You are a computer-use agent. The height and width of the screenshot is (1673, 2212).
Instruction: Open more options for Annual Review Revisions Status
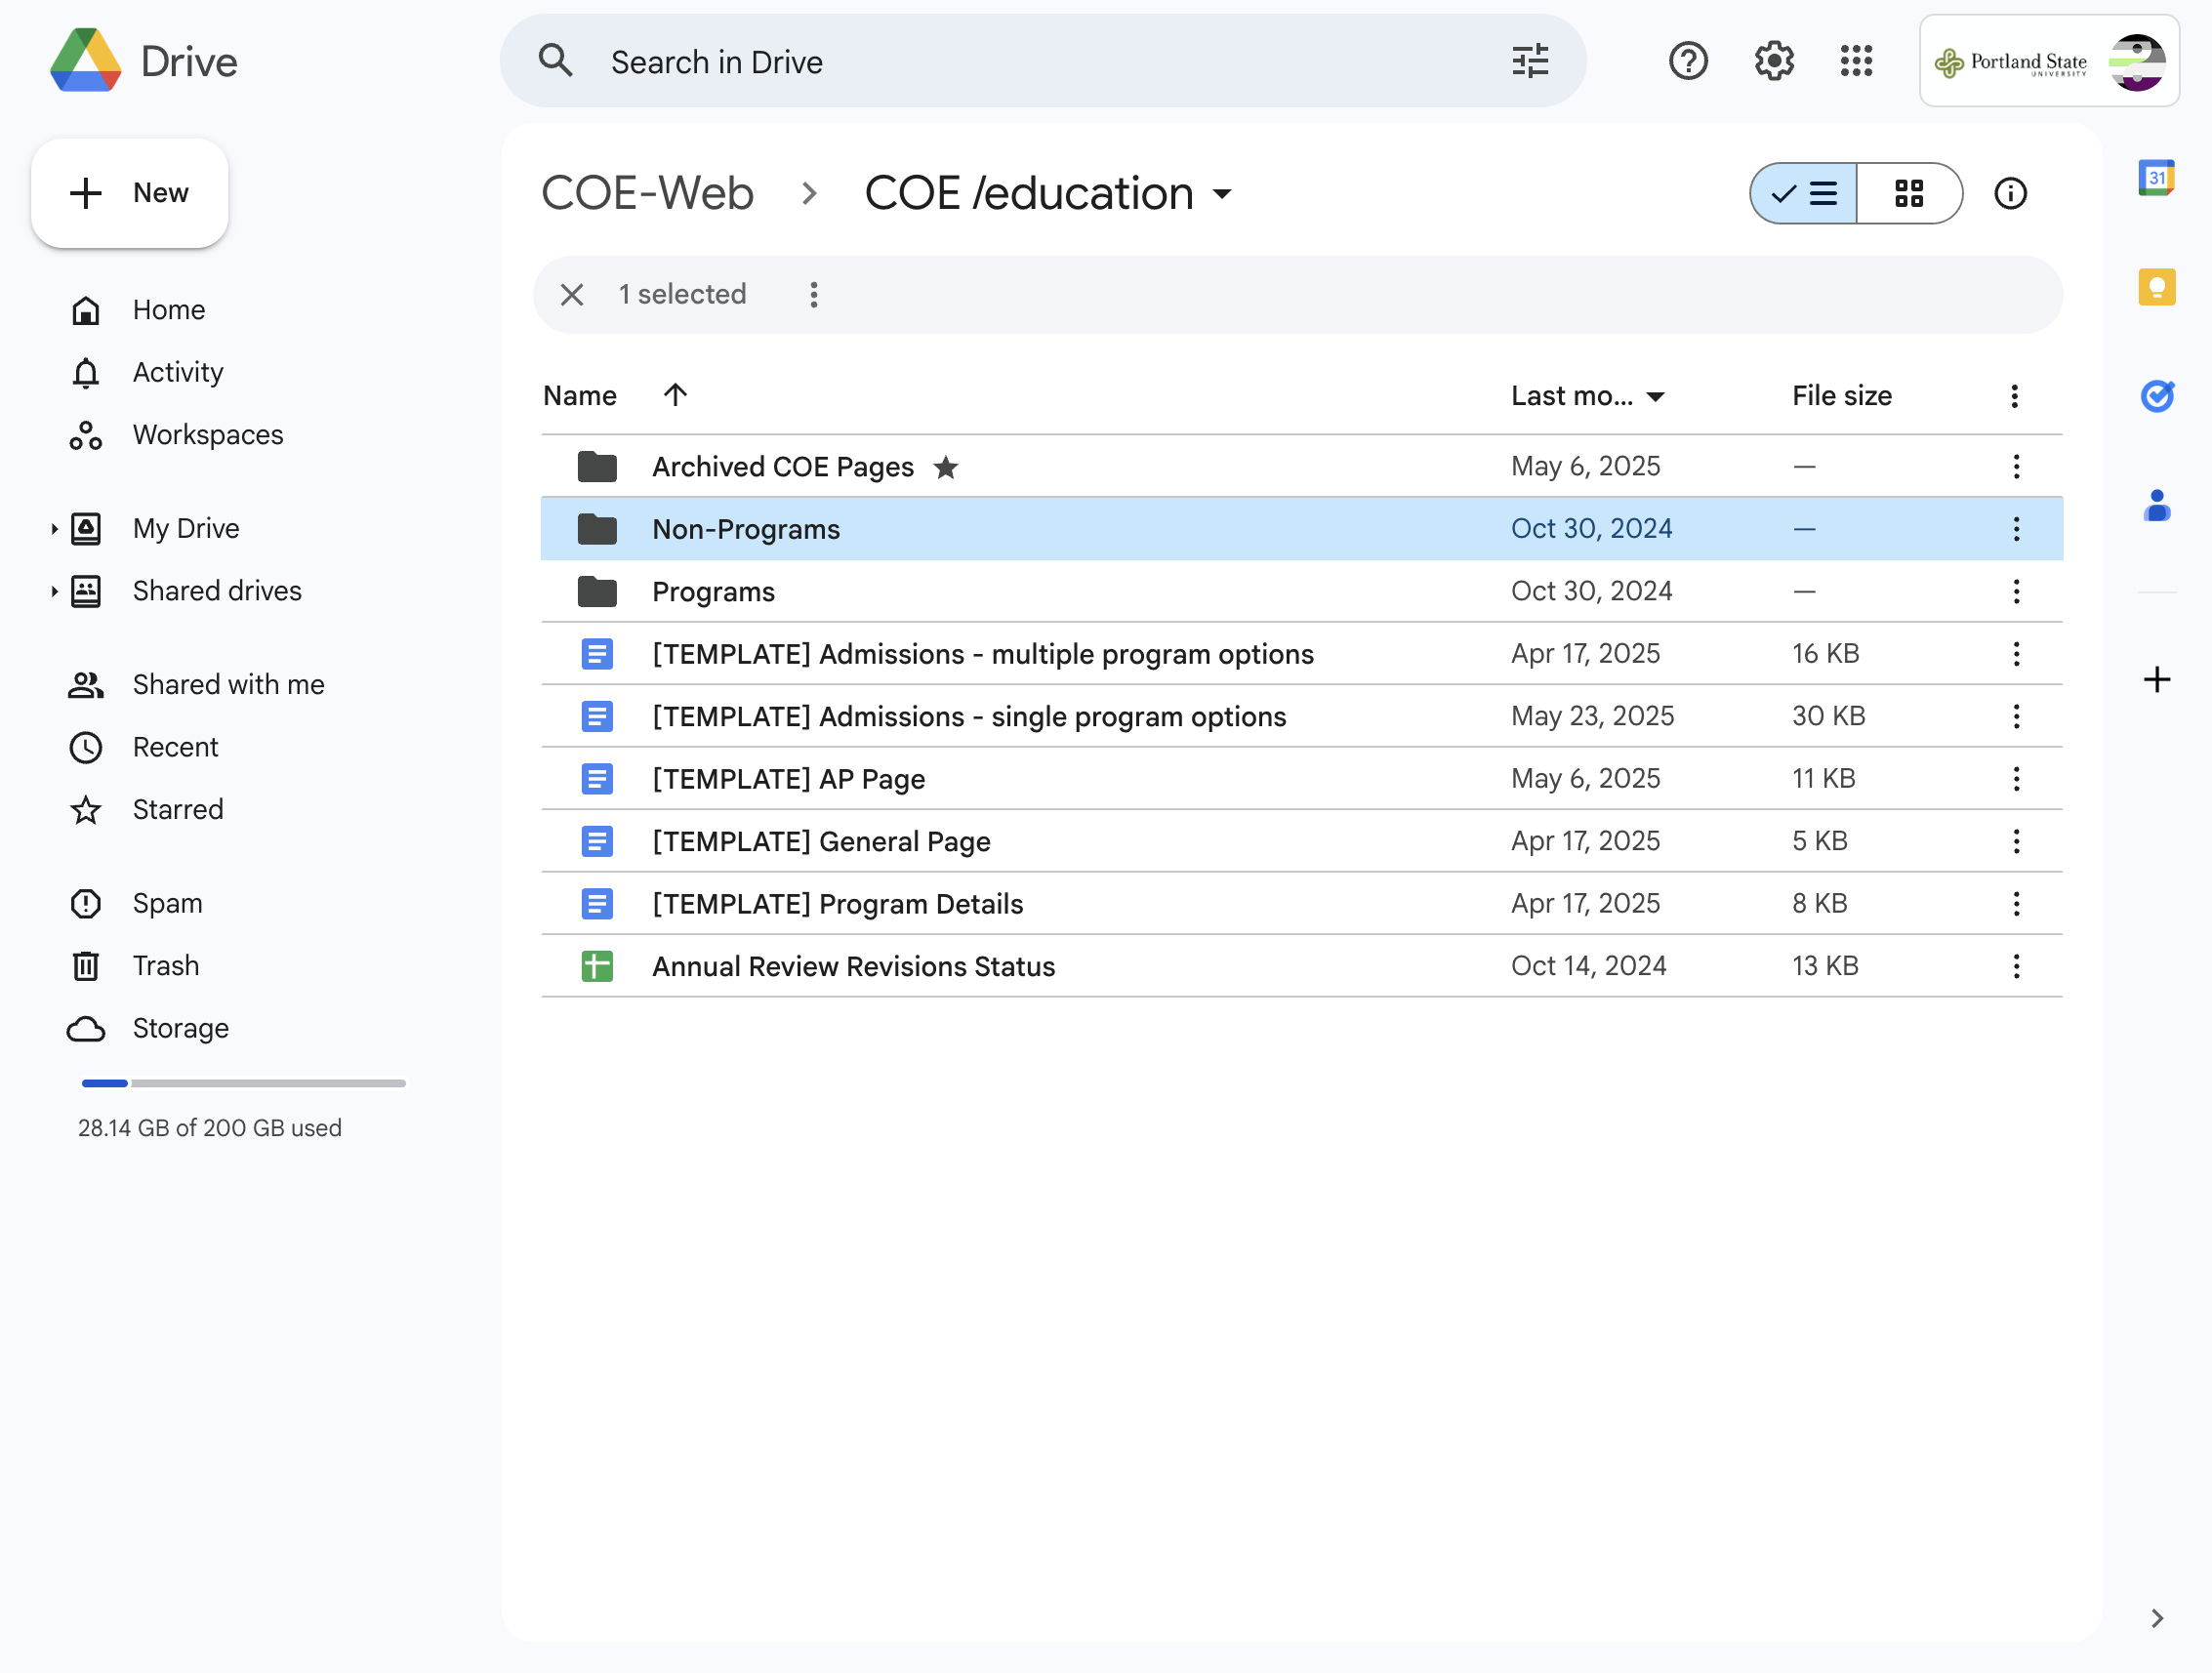pos(2016,966)
